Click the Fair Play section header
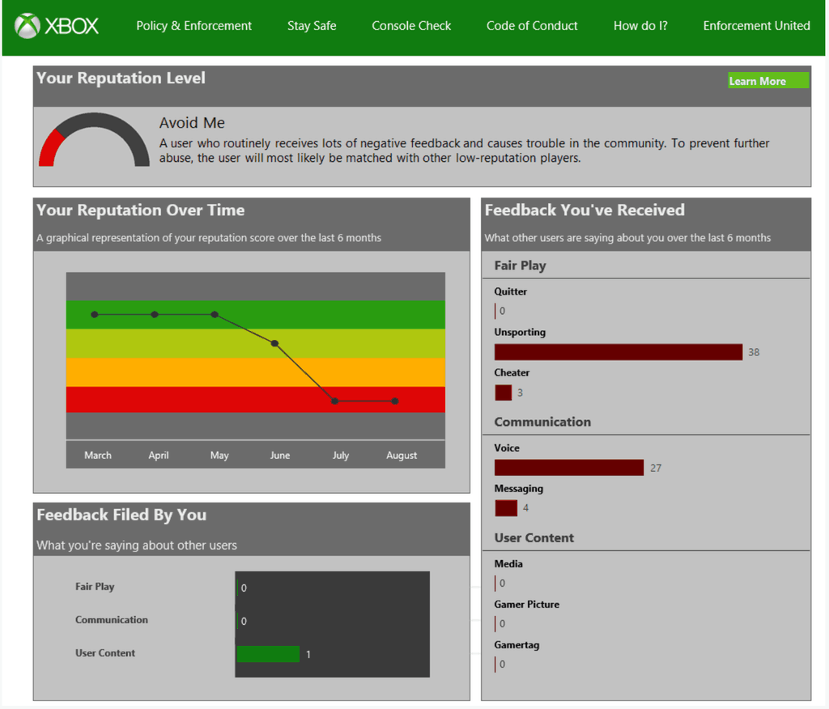Screen dimensions: 829x709 tap(519, 265)
